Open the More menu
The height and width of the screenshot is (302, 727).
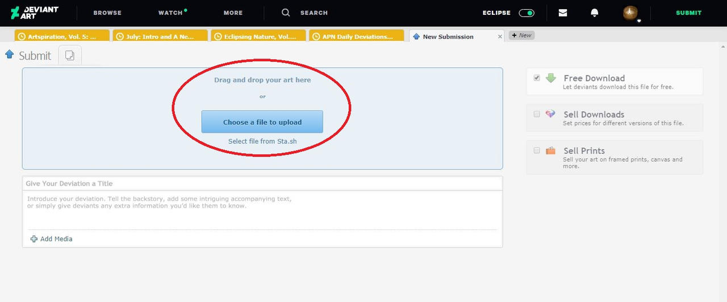tap(233, 12)
